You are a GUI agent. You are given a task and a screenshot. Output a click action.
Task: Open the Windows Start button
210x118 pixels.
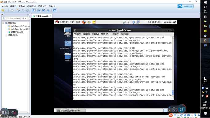[205, 2]
